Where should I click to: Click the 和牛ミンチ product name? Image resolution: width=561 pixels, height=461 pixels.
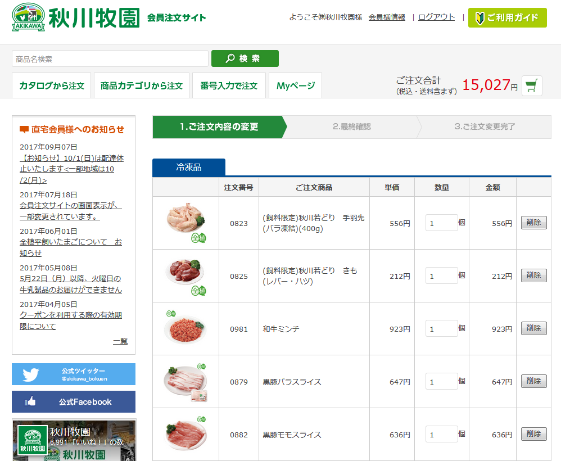tap(281, 329)
